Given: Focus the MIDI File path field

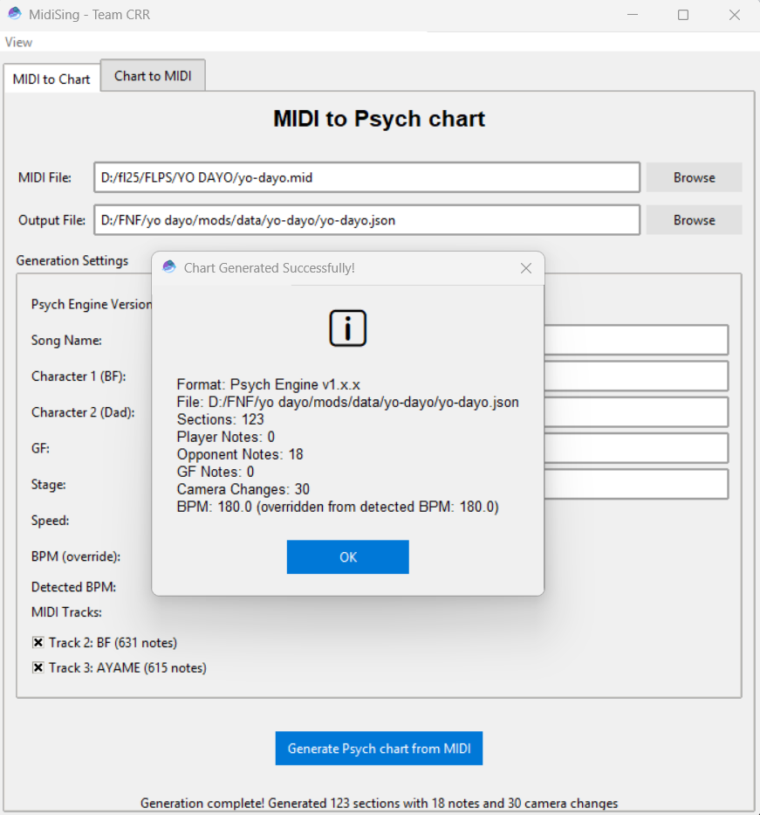Looking at the screenshot, I should point(366,177).
